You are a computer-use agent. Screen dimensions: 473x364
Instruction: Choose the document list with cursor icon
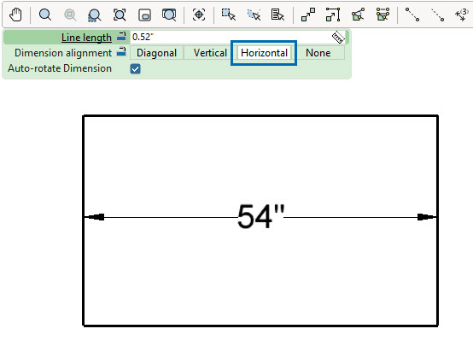[x=277, y=15]
